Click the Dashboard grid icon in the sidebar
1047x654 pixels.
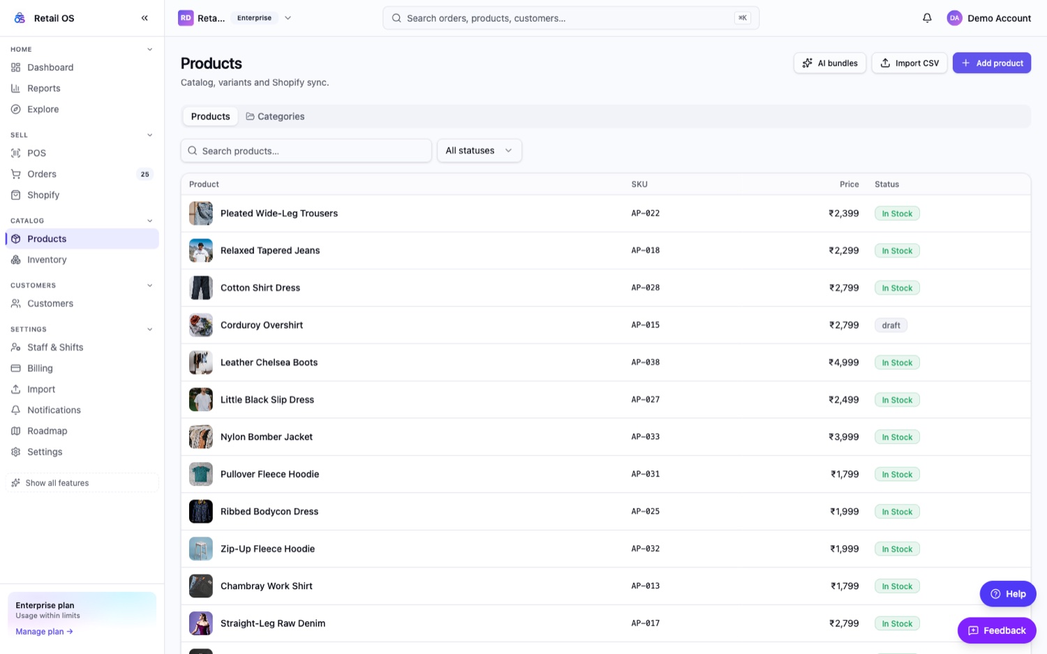tap(16, 68)
